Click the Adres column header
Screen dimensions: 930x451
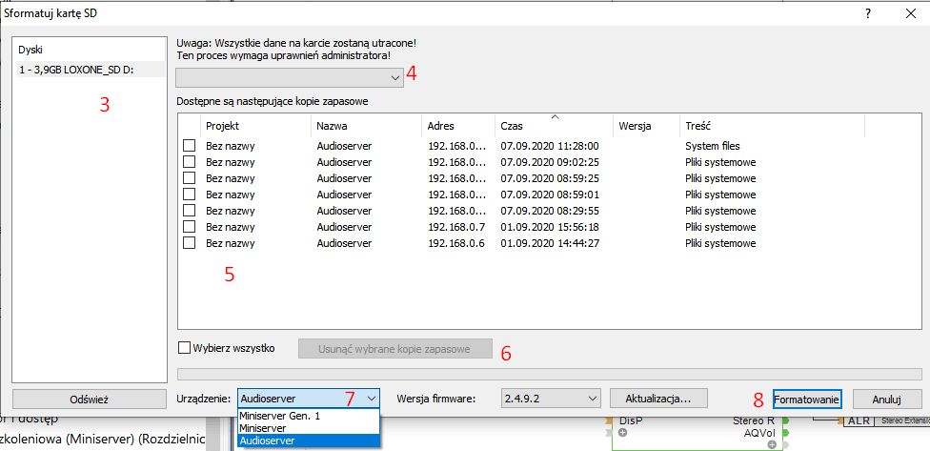(x=457, y=126)
